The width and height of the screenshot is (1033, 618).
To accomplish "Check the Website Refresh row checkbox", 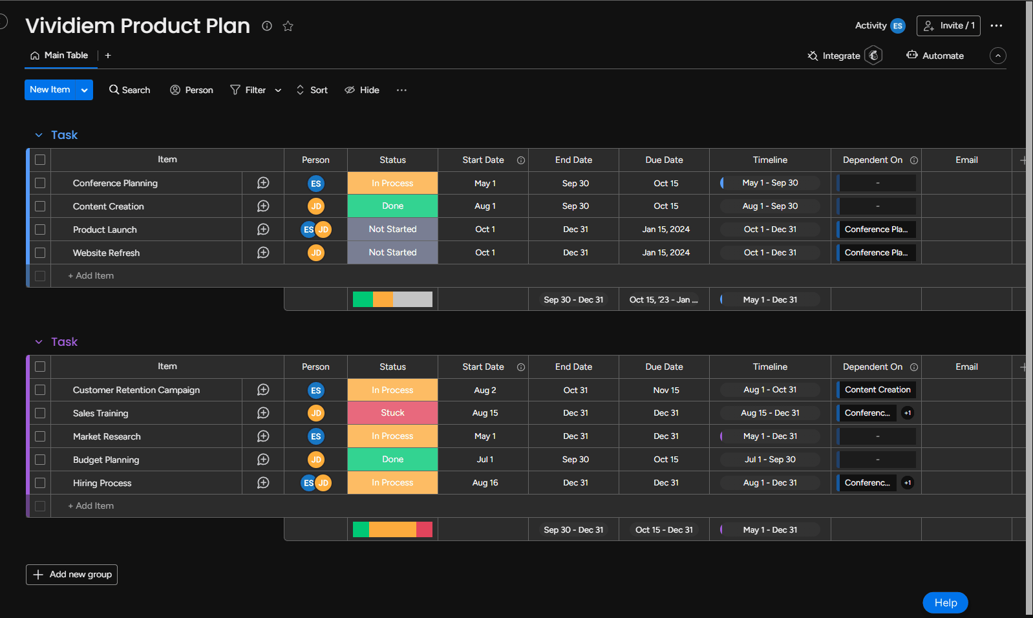I will click(x=40, y=253).
